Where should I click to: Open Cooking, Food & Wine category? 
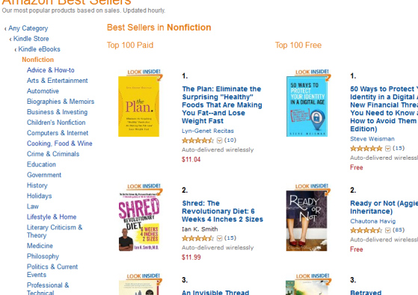(60, 143)
